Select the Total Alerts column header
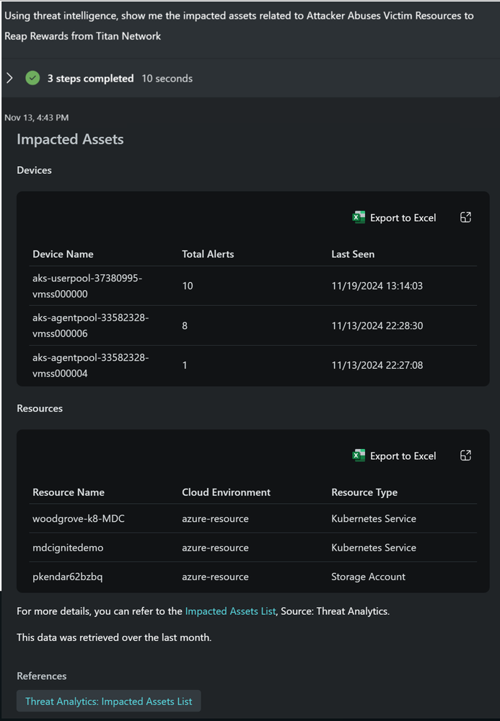500x721 pixels. pos(208,254)
